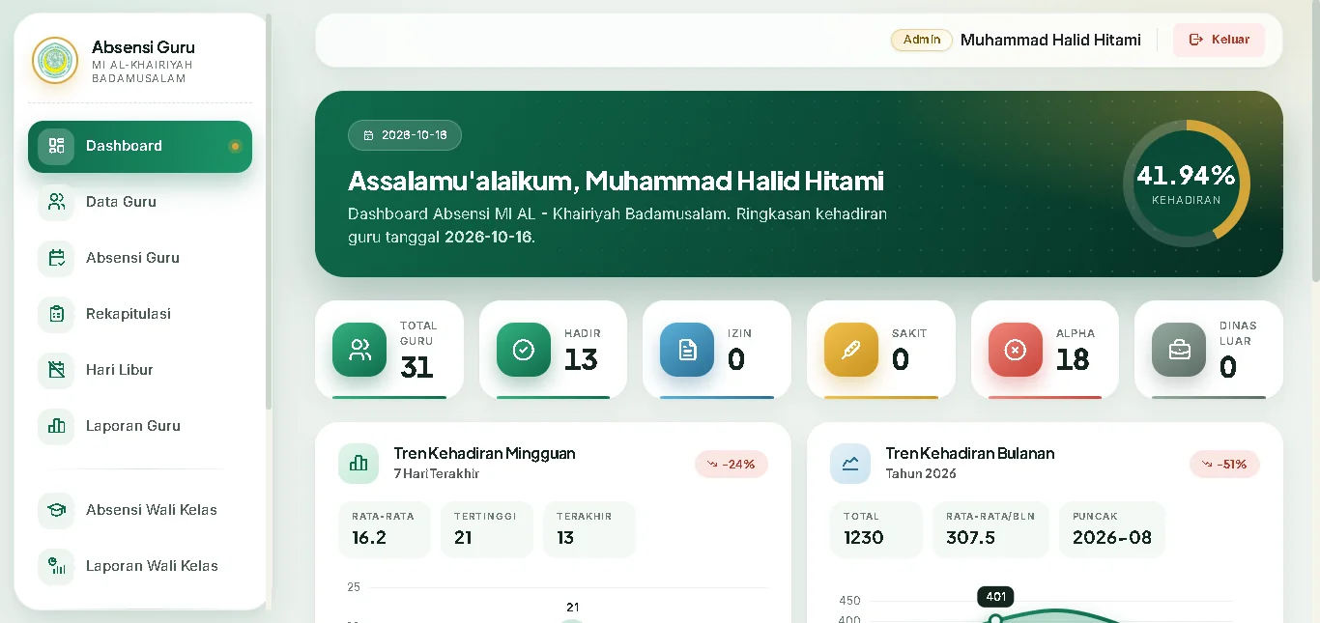The width and height of the screenshot is (1320, 623).
Task: Open the Rekapitulasi menu
Action: click(140, 314)
